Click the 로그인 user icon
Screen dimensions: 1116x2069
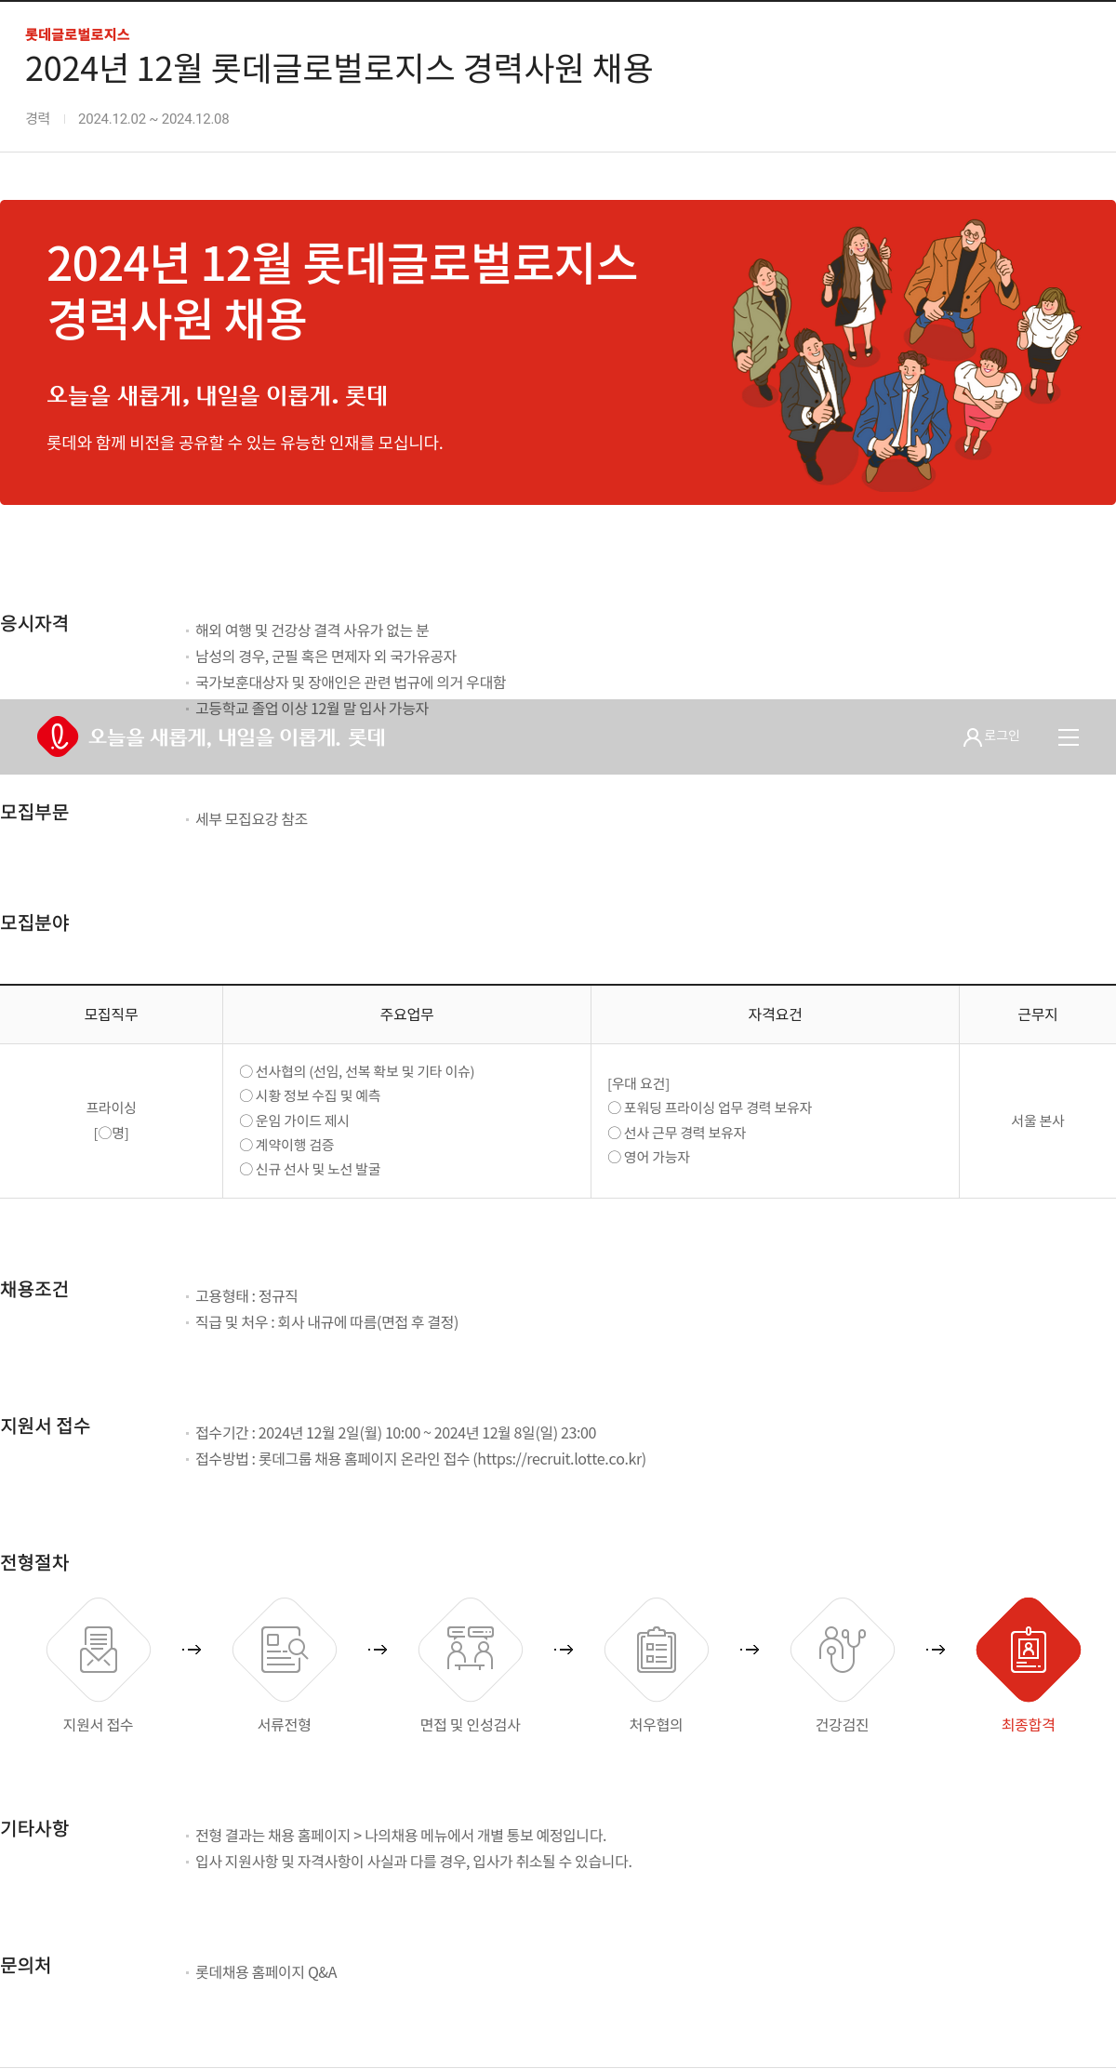[972, 736]
